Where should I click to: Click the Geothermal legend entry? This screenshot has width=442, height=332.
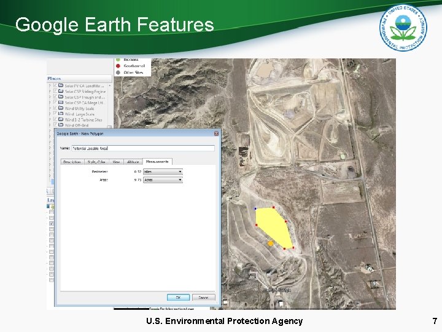(x=131, y=66)
